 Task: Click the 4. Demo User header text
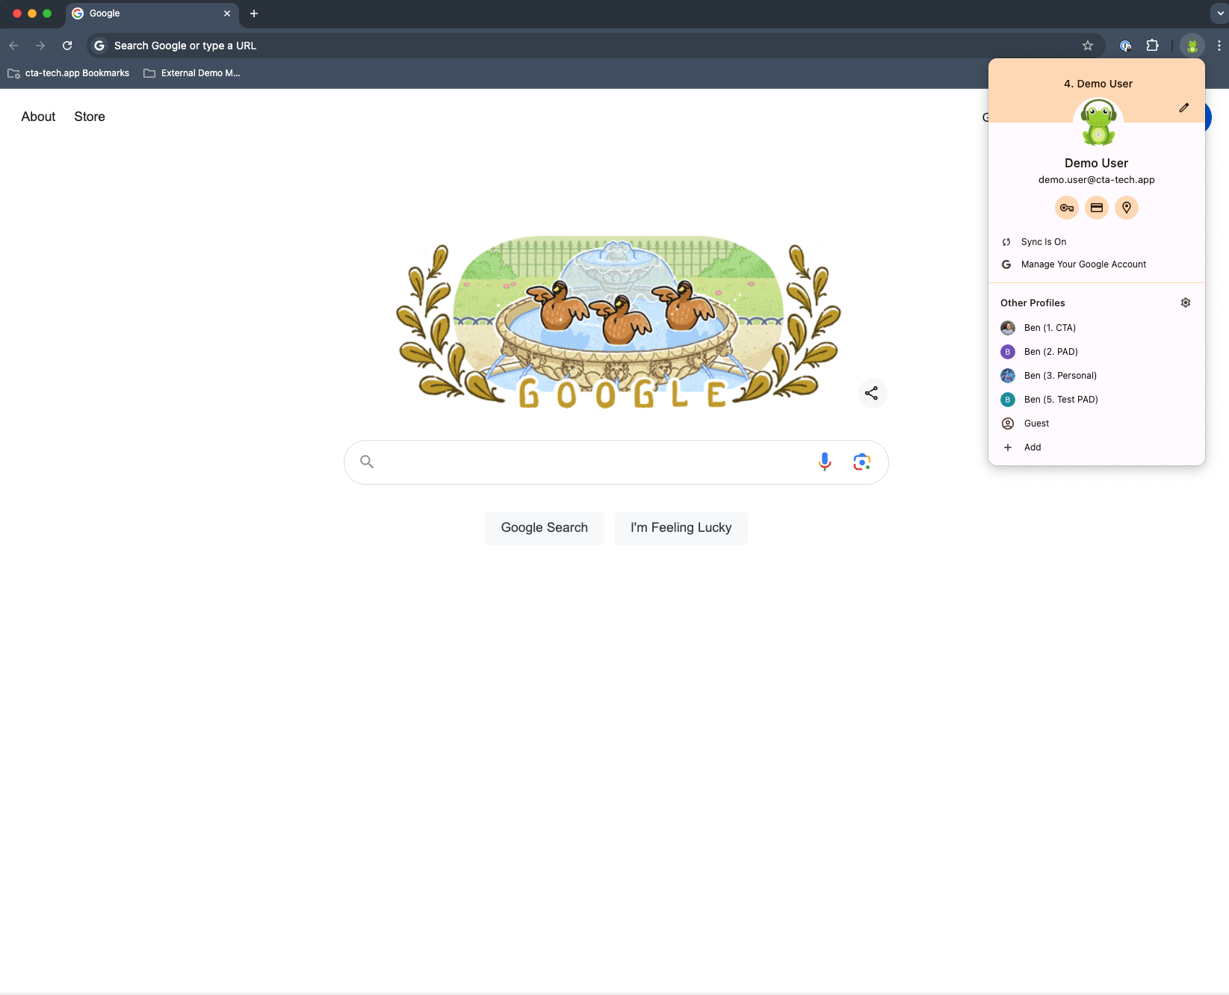click(1098, 84)
